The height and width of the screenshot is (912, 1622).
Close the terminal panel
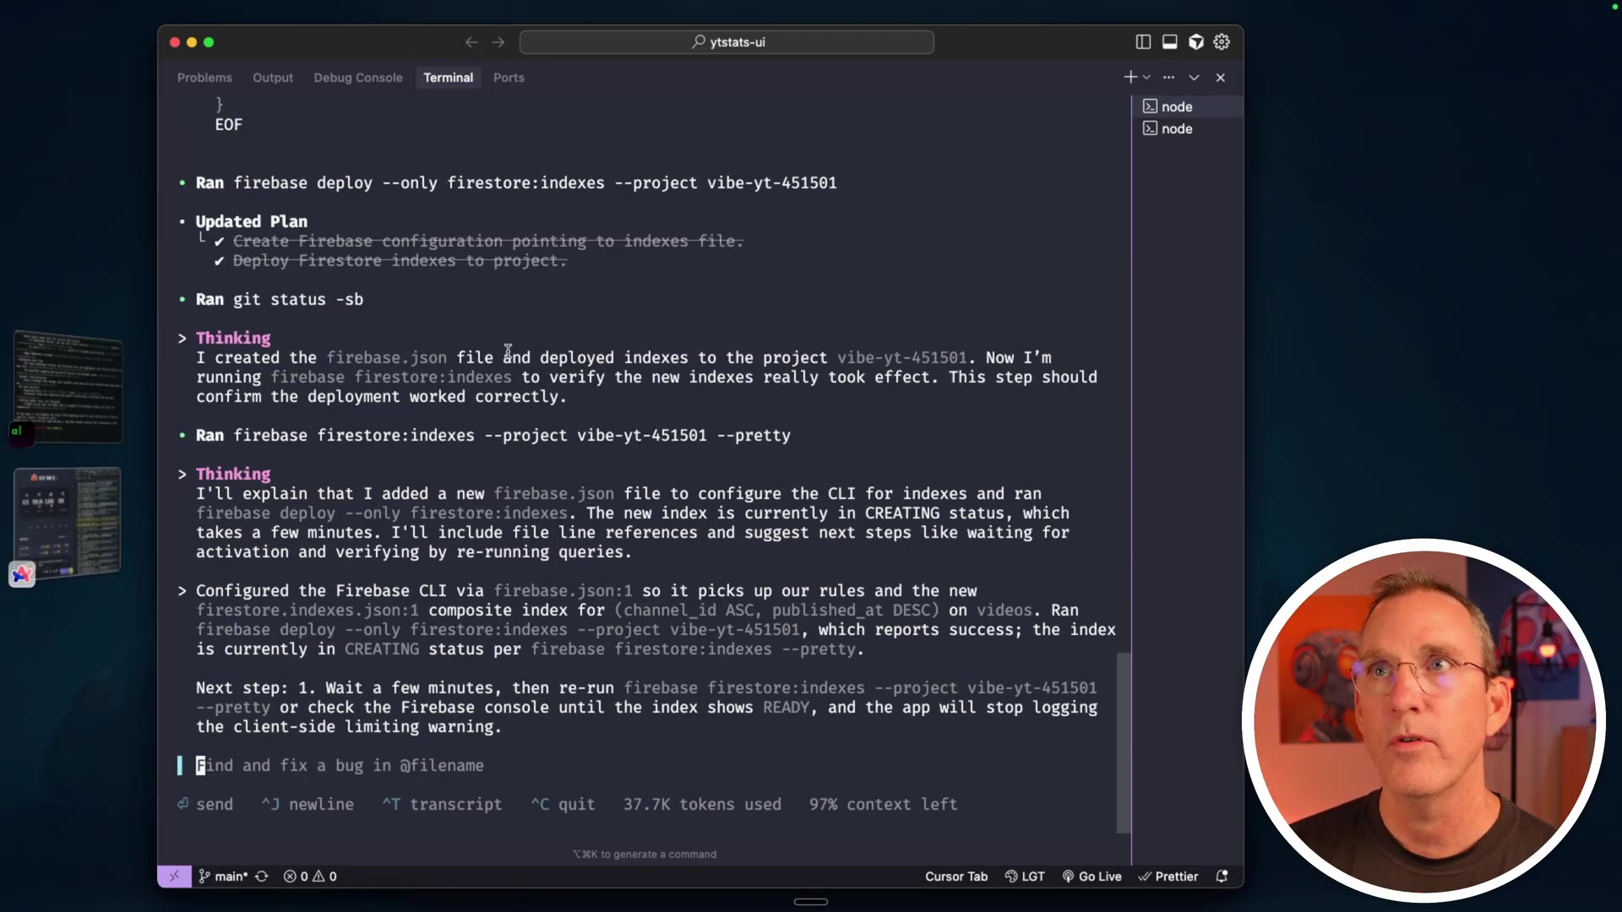[x=1221, y=77]
